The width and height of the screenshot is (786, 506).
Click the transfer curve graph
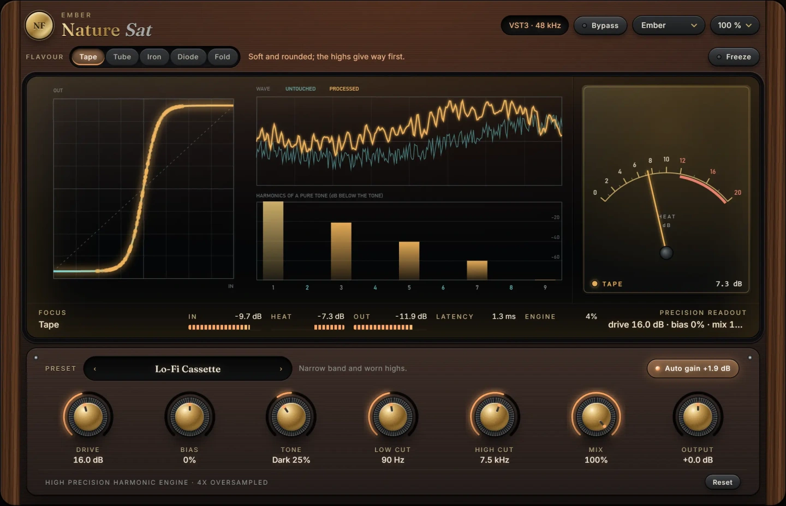click(x=144, y=189)
